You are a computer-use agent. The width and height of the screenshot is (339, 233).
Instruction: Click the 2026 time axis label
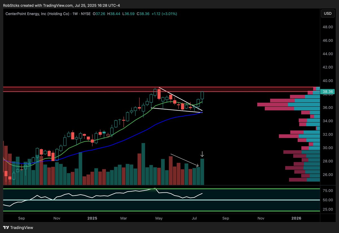(296, 218)
